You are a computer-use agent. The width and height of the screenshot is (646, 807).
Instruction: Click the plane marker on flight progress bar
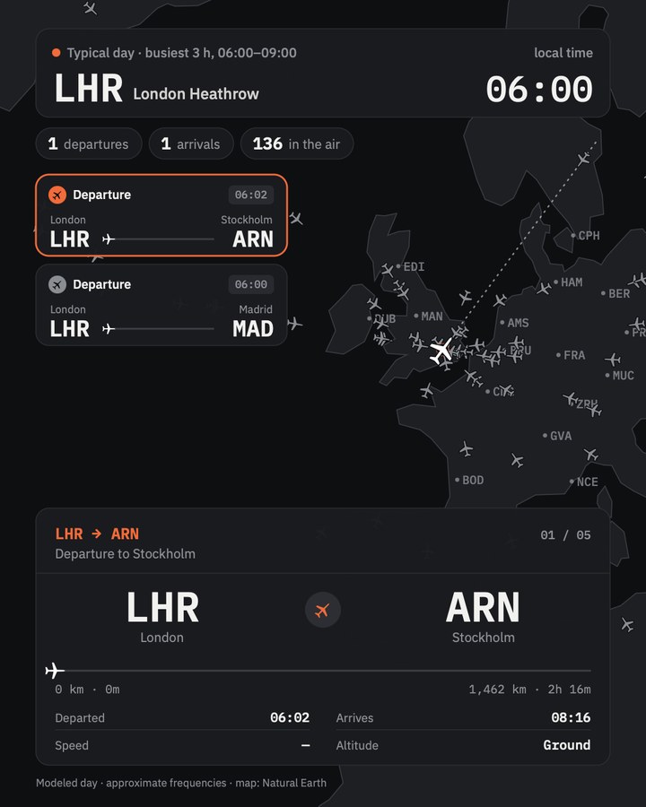click(x=55, y=671)
